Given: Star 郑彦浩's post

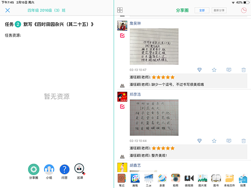Looking at the screenshot, I should pos(214,141).
